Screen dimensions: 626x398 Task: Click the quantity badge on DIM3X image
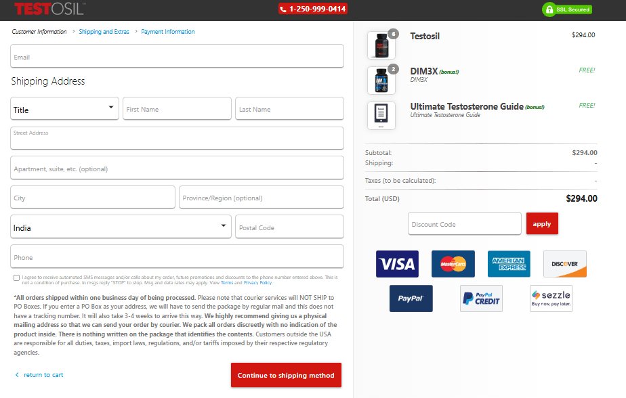393,69
